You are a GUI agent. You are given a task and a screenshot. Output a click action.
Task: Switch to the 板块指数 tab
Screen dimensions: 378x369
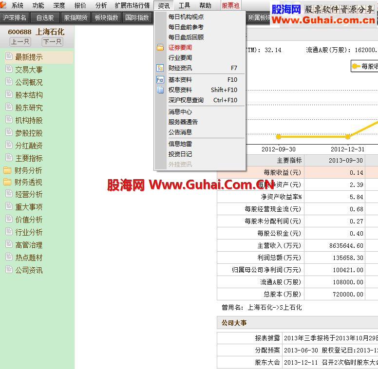[106, 18]
